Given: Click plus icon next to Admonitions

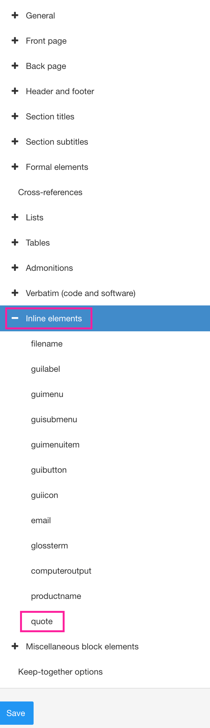Looking at the screenshot, I should pyautogui.click(x=15, y=268).
